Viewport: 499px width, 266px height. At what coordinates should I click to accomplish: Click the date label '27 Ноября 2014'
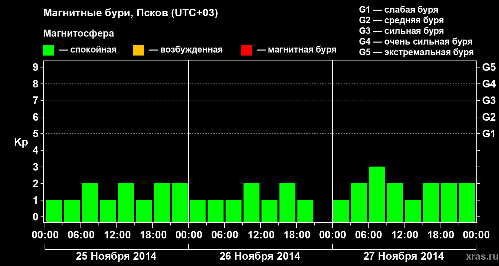pyautogui.click(x=404, y=256)
